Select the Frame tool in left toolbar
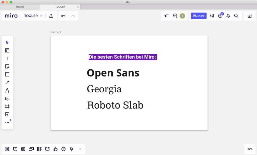 tap(7, 106)
